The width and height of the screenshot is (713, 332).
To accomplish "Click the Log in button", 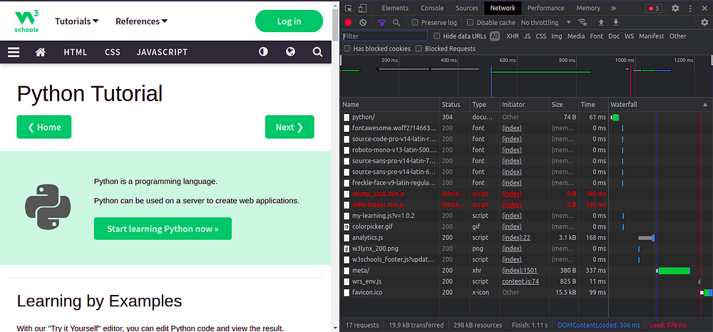I will (x=289, y=21).
